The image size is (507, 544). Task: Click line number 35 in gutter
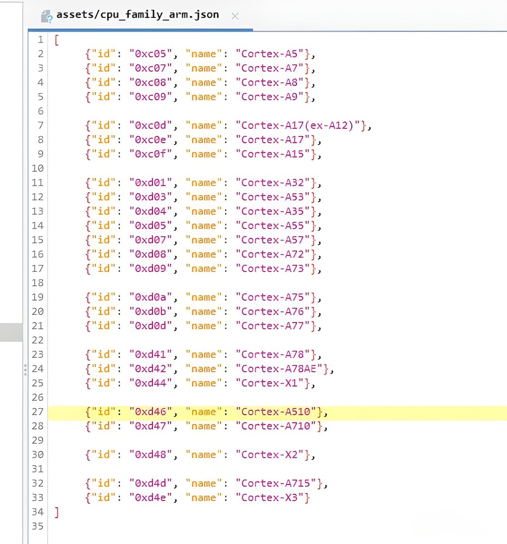[x=38, y=526]
